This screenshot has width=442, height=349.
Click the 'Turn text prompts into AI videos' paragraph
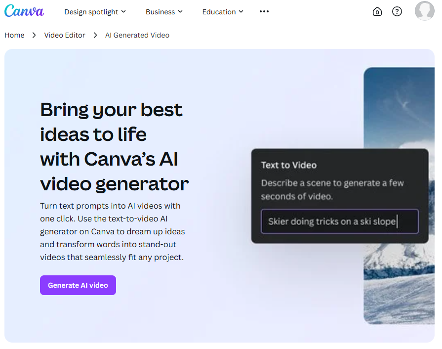tap(112, 232)
